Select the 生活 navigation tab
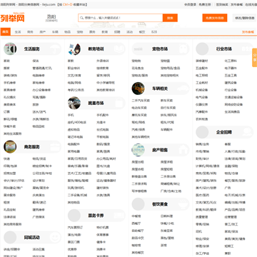This screenshot has width=257, height=257. pyautogui.click(x=18, y=31)
